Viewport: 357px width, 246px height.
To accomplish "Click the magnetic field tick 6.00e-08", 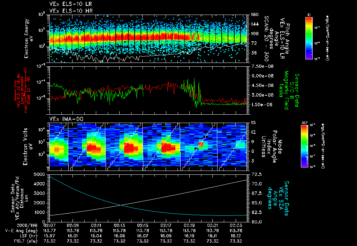I will tap(262, 76).
